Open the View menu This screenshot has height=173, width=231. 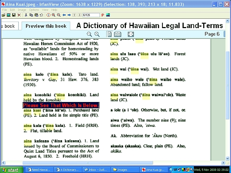[45, 10]
